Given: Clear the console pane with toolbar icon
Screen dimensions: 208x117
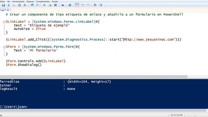Looking at the screenshot, I should pyautogui.click(x=25, y=5).
